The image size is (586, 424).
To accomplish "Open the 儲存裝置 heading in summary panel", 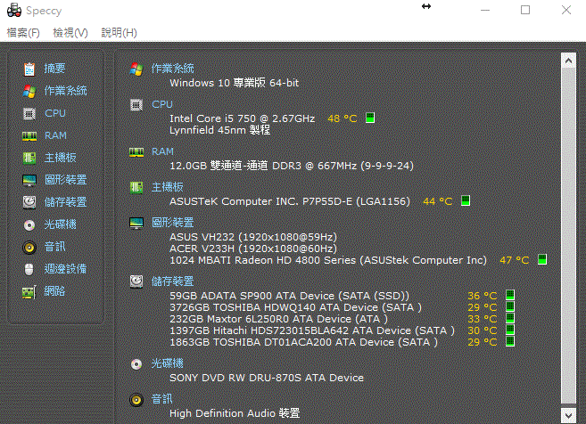I will pyautogui.click(x=172, y=281).
